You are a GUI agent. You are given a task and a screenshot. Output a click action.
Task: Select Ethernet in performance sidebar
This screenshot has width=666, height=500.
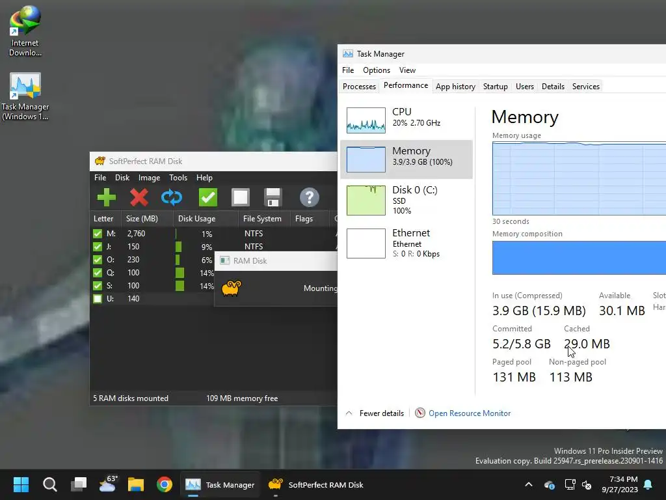coord(406,243)
